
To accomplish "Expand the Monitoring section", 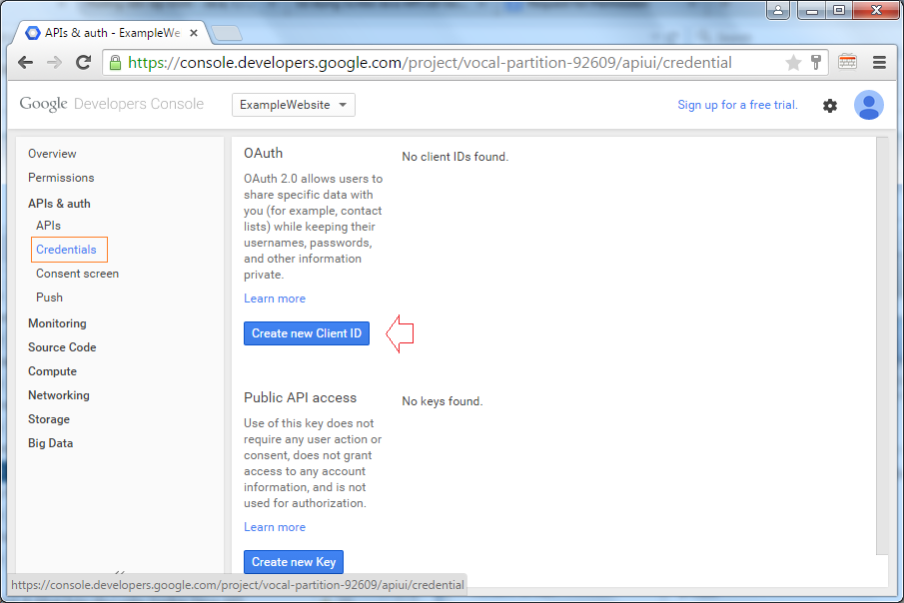I will point(57,323).
